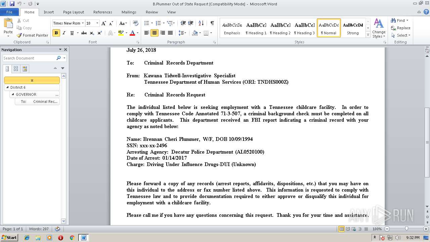Apply borders to selection

206,33
